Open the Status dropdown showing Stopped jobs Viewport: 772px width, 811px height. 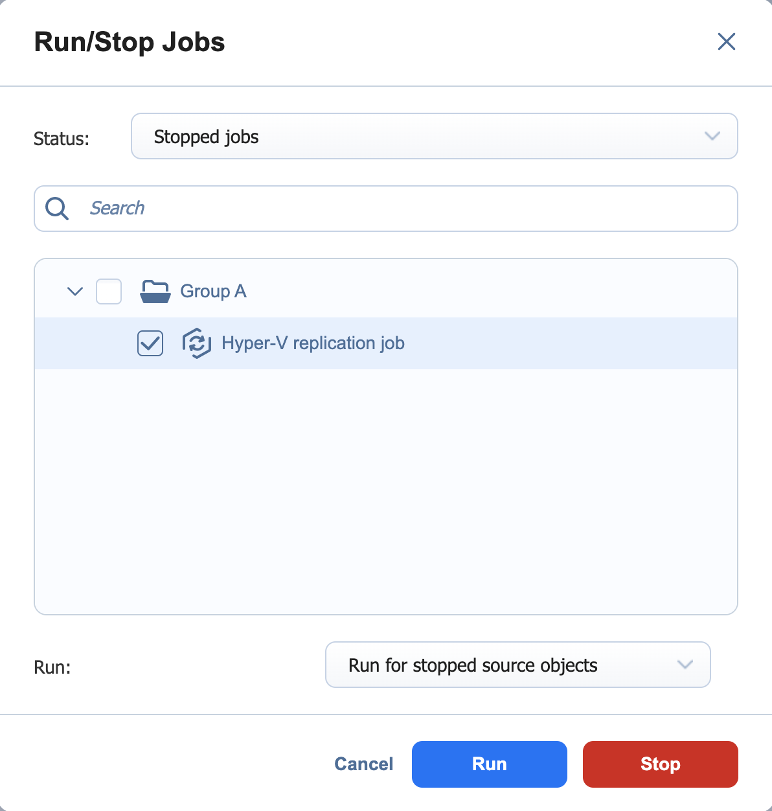click(x=435, y=136)
